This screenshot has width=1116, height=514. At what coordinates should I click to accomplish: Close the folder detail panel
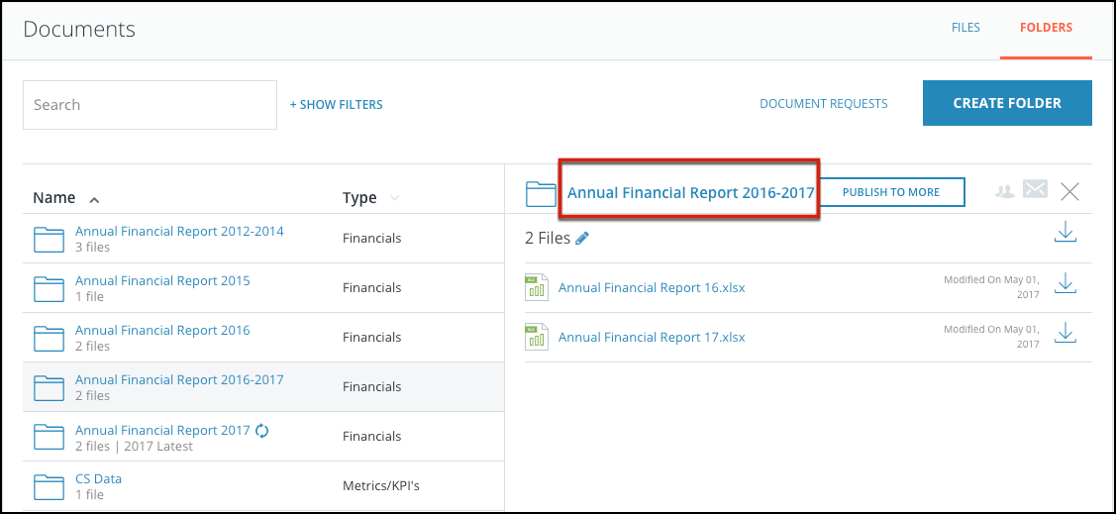point(1069,191)
